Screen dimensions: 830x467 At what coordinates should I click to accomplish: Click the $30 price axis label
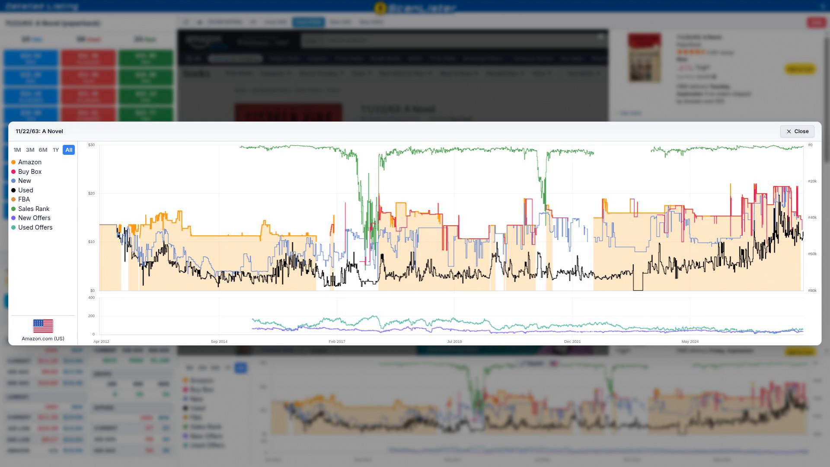coord(91,145)
